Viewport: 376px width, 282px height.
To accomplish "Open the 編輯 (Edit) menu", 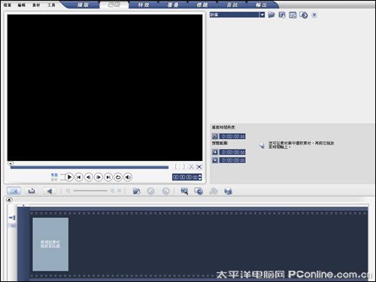I will coord(22,5).
